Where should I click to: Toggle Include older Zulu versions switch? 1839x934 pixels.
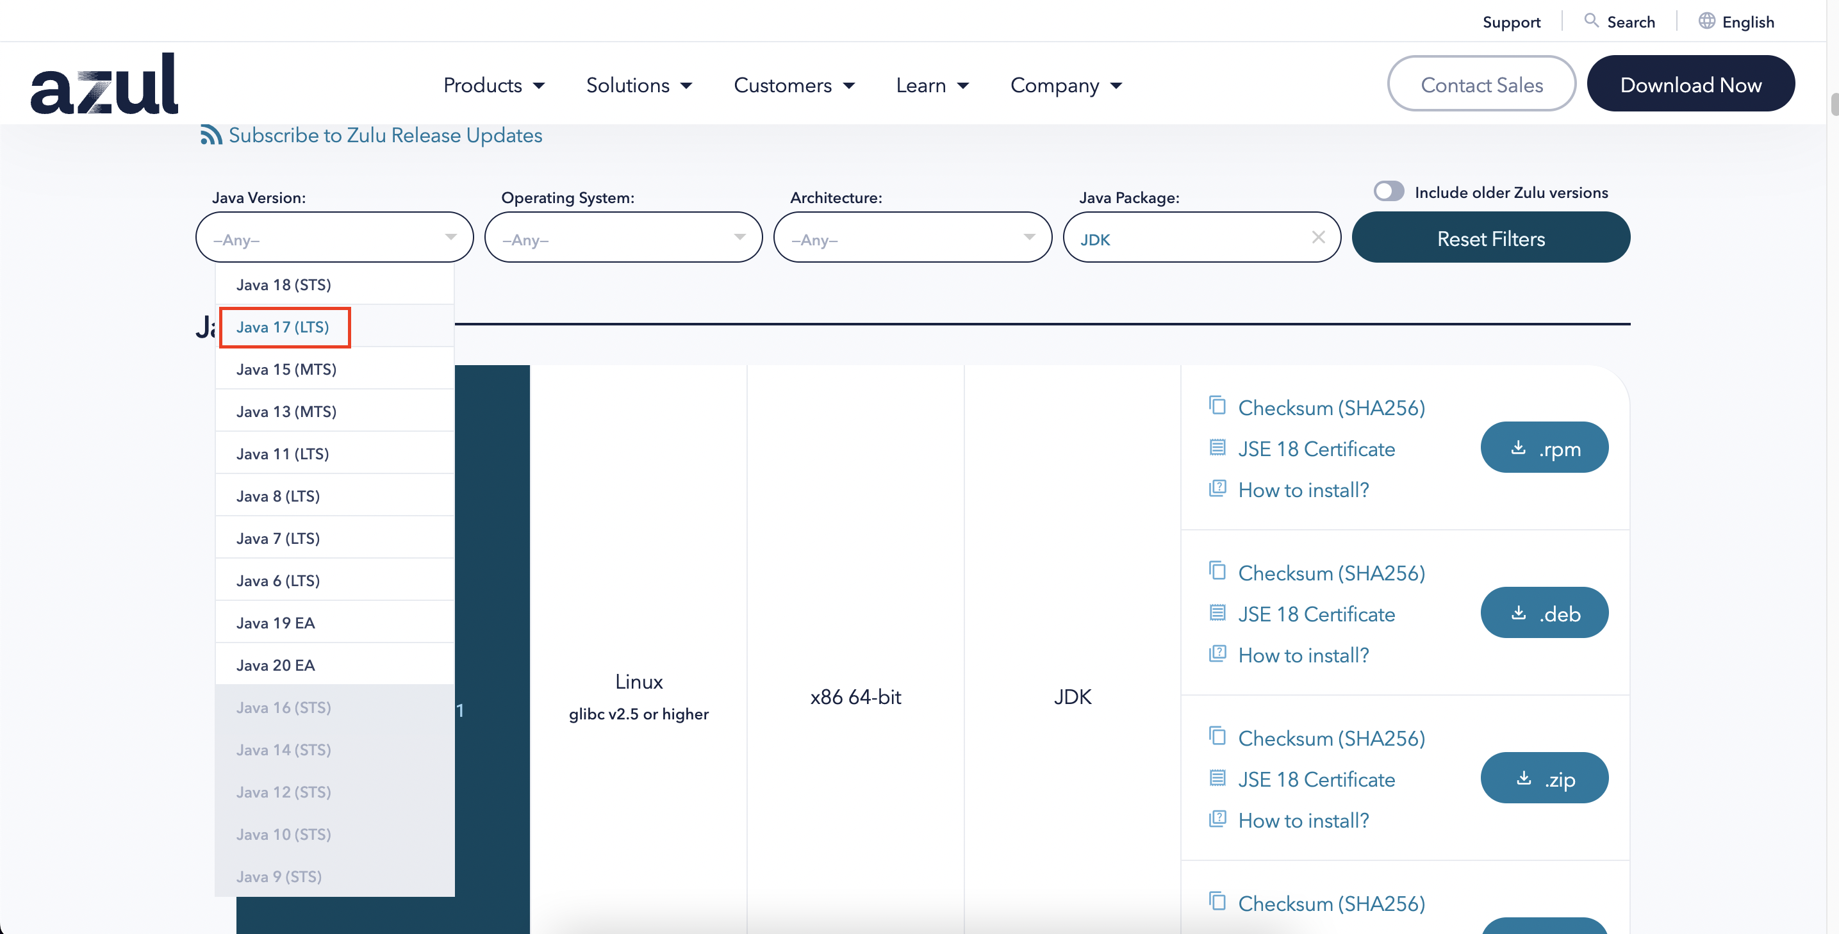click(x=1389, y=192)
